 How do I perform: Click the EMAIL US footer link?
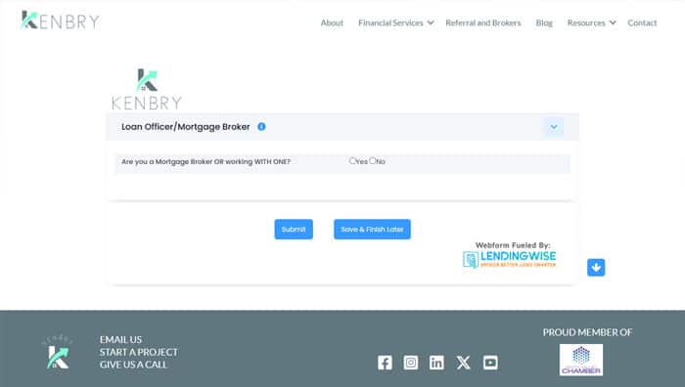[x=120, y=339]
